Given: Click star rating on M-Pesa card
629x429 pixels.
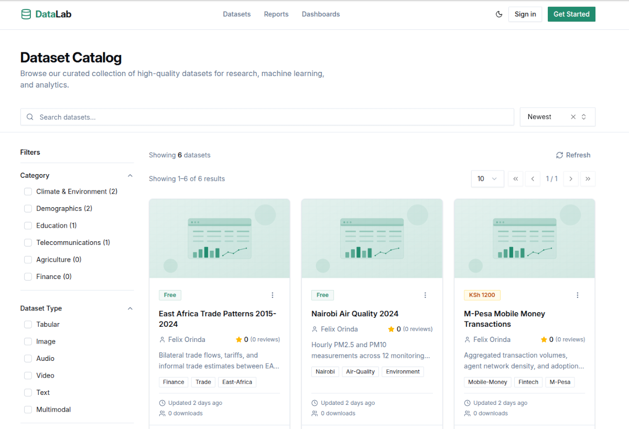Looking at the screenshot, I should (x=544, y=339).
